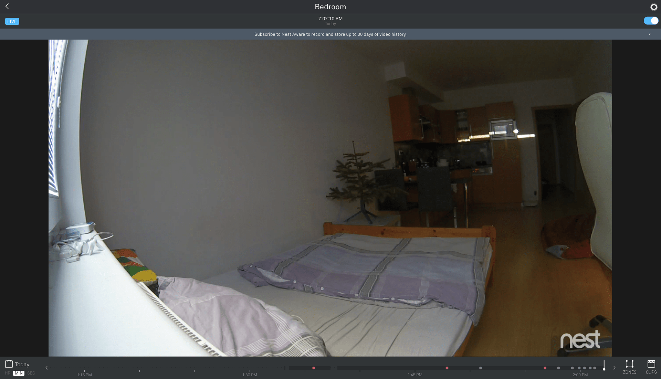Select the red event dot nearest 2:00 PM
Screen dimensions: 661x379
545,368
